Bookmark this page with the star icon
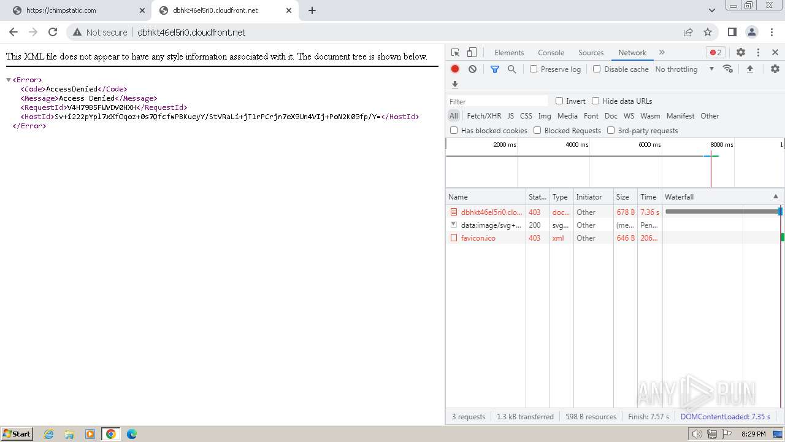The image size is (785, 442). [708, 32]
